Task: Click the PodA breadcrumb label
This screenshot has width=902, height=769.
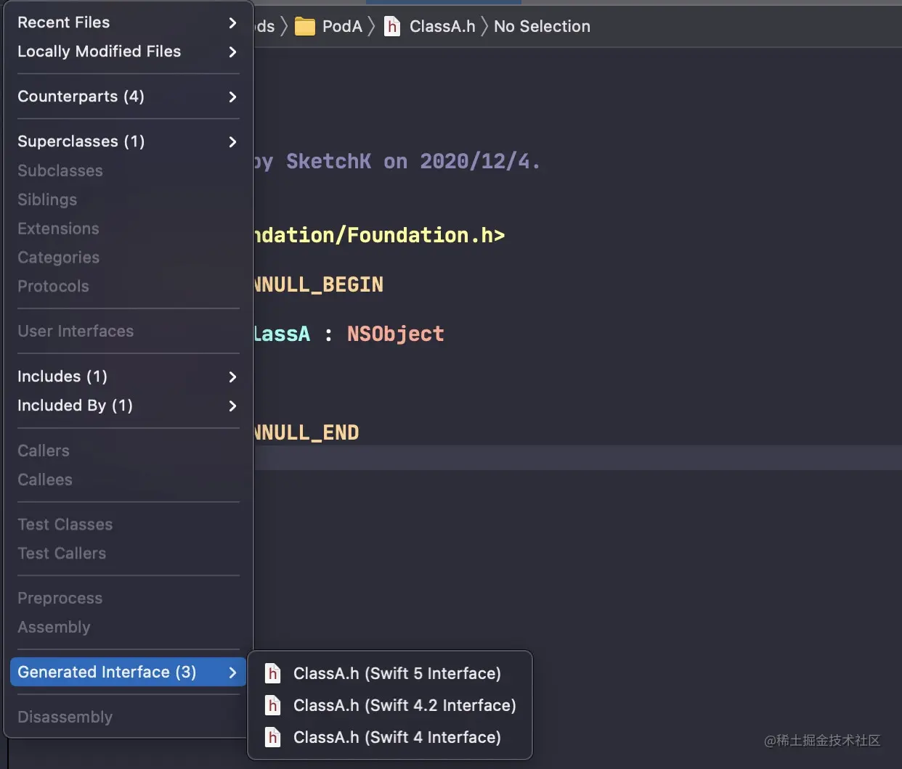Action: tap(341, 27)
